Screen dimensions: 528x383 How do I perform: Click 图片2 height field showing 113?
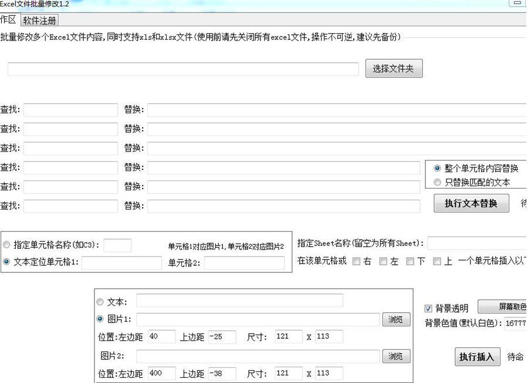[x=329, y=373]
